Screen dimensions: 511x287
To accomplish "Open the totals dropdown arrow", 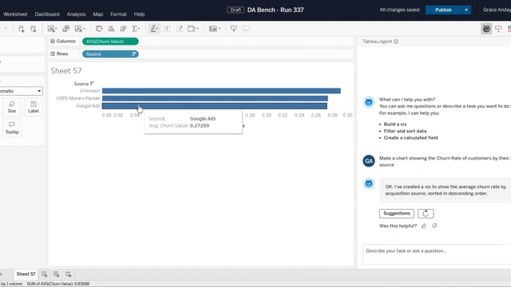I will [139, 29].
